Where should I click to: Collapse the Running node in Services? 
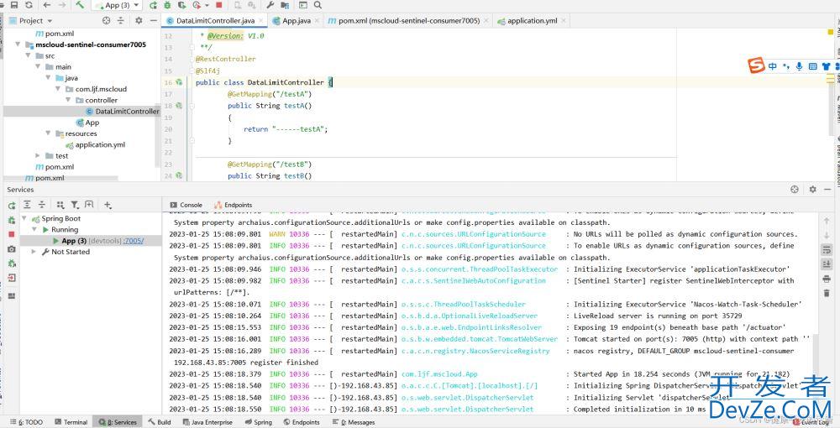(x=34, y=229)
